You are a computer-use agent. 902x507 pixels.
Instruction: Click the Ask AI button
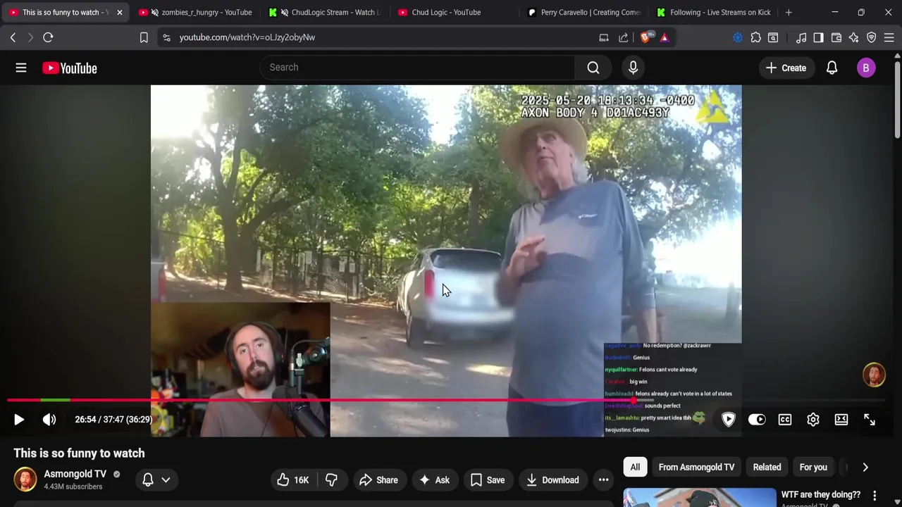coord(434,480)
